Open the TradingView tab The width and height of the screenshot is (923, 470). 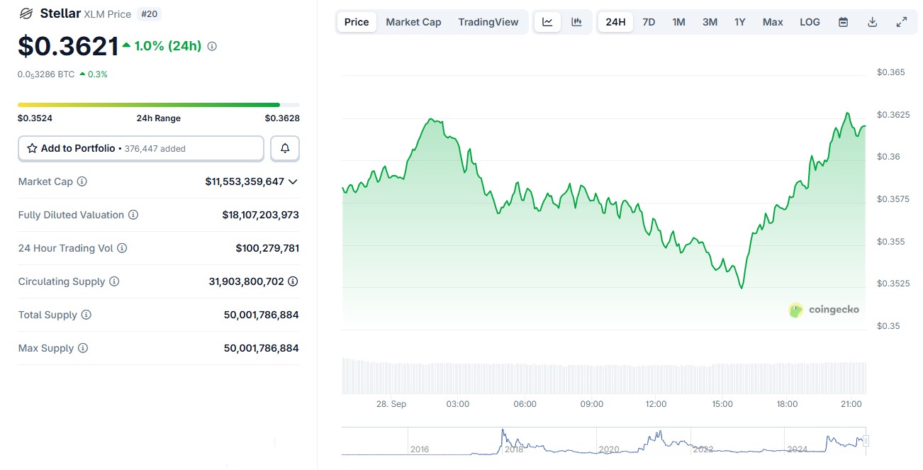[x=488, y=22]
